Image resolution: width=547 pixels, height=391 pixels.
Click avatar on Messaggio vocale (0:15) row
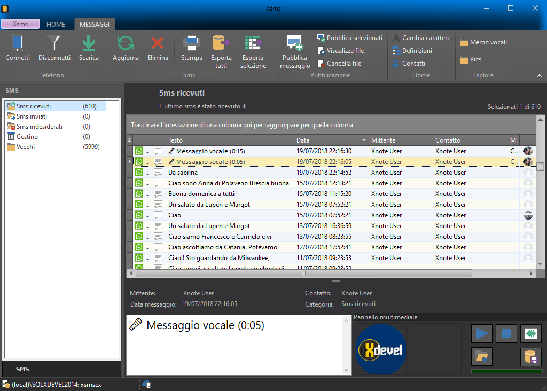(x=528, y=151)
